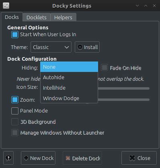The height and width of the screenshot is (168, 160).
Task: Click the titlebar up chevron icon
Action: coord(146,6)
